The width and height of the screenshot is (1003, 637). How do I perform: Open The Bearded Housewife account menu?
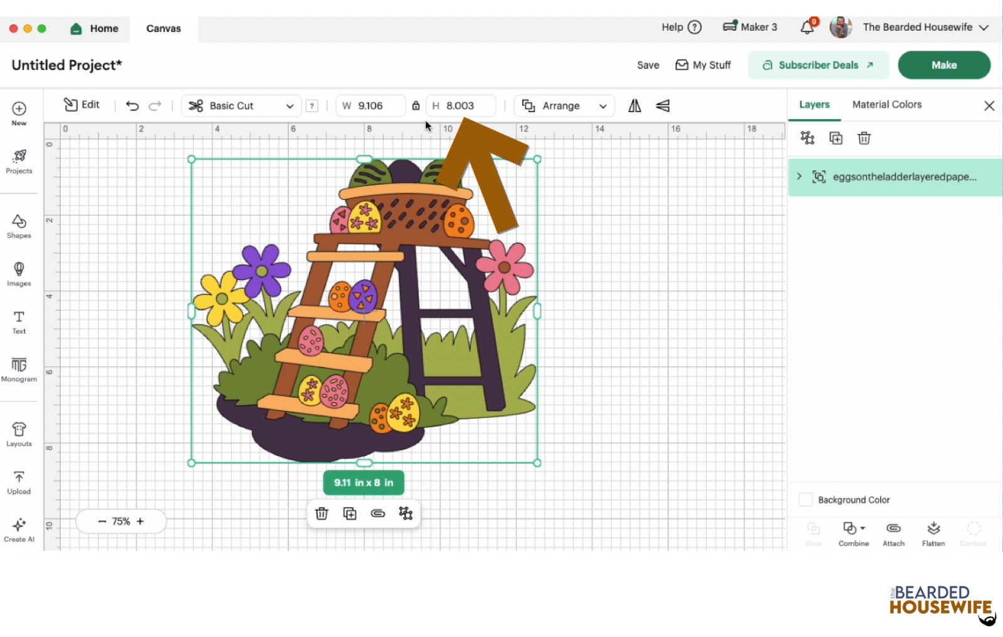(926, 27)
